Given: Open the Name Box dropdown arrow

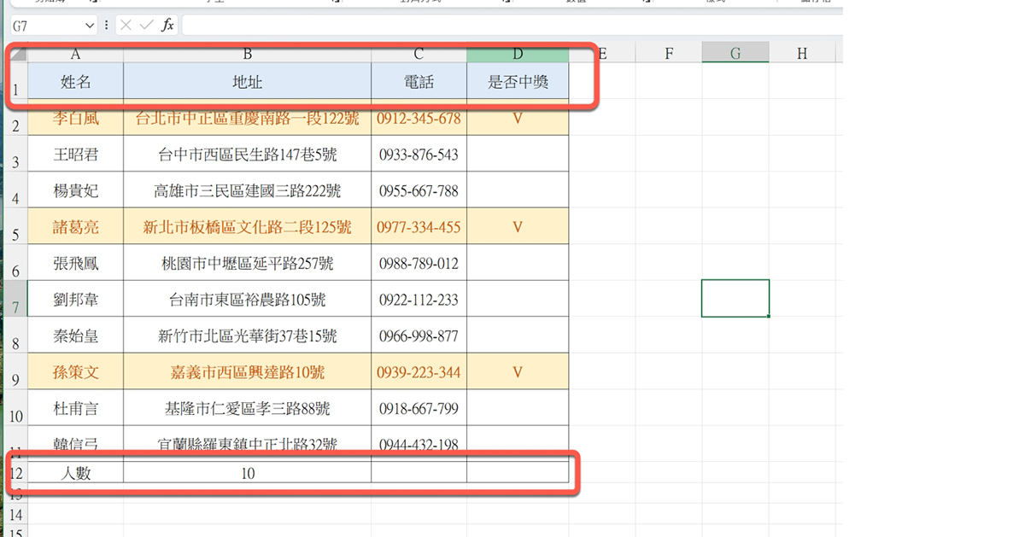Looking at the screenshot, I should [x=88, y=24].
